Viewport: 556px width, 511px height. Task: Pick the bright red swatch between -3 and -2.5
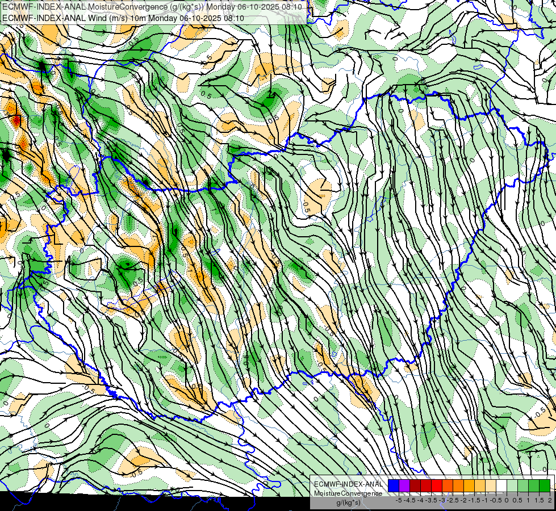coord(437,486)
